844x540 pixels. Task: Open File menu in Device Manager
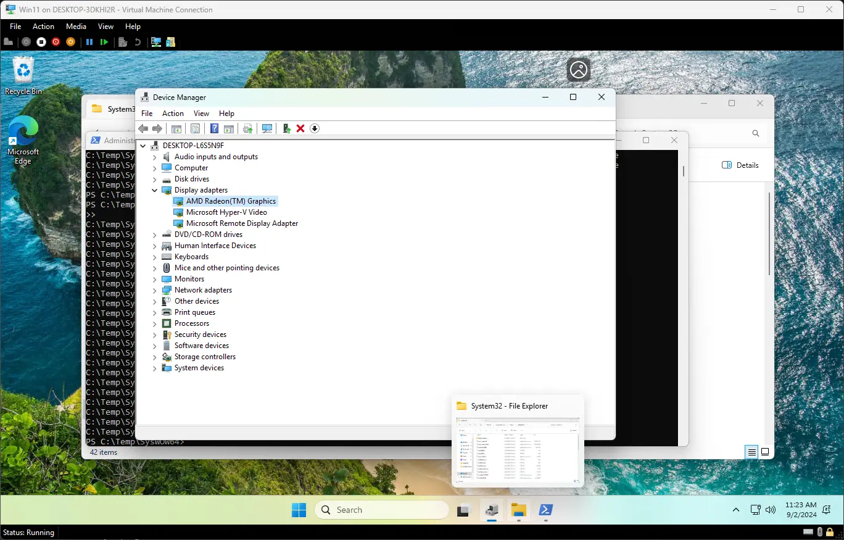(x=147, y=114)
